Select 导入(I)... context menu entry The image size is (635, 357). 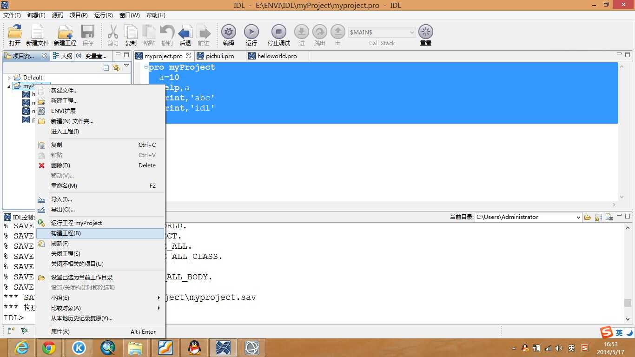tap(100, 199)
